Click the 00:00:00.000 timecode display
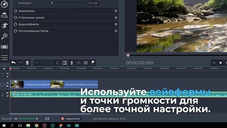The width and height of the screenshot is (227, 128). [139, 63]
